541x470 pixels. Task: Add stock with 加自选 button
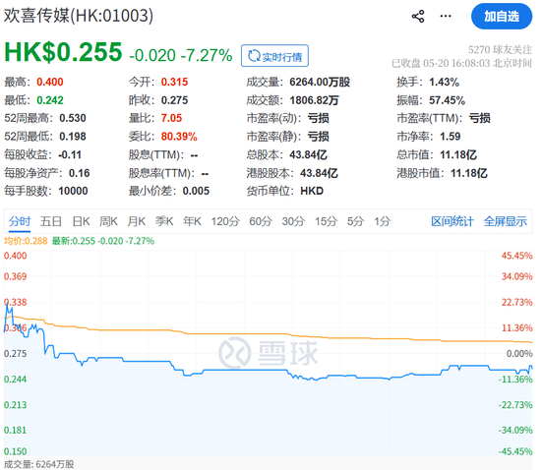(502, 16)
